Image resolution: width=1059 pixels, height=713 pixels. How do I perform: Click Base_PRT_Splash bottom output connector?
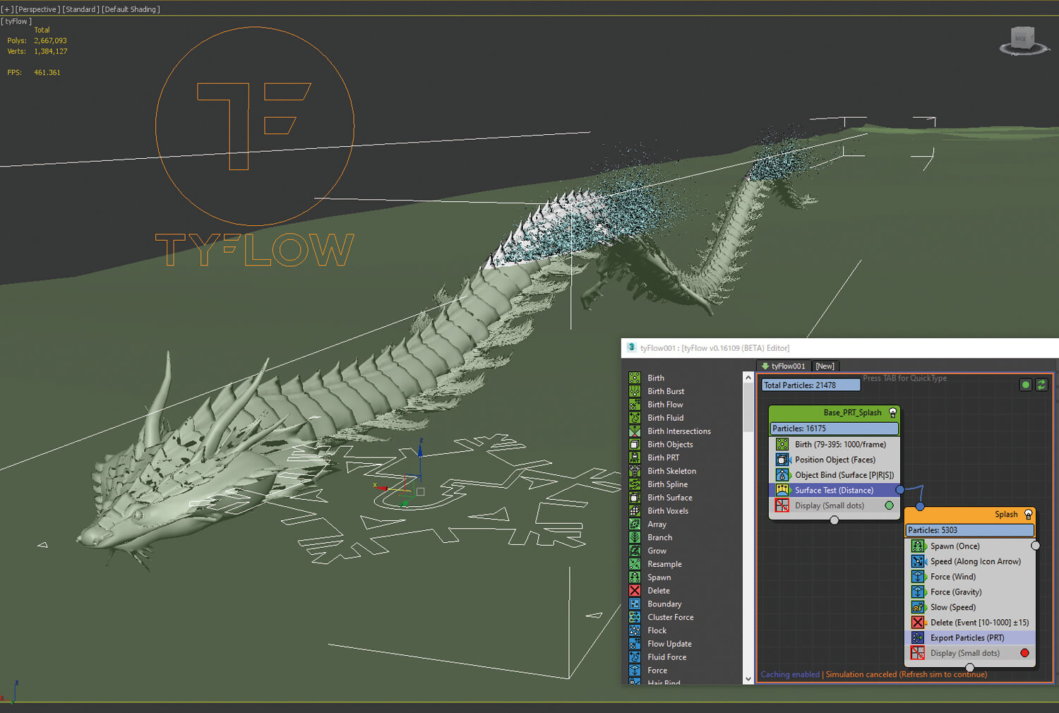click(834, 520)
